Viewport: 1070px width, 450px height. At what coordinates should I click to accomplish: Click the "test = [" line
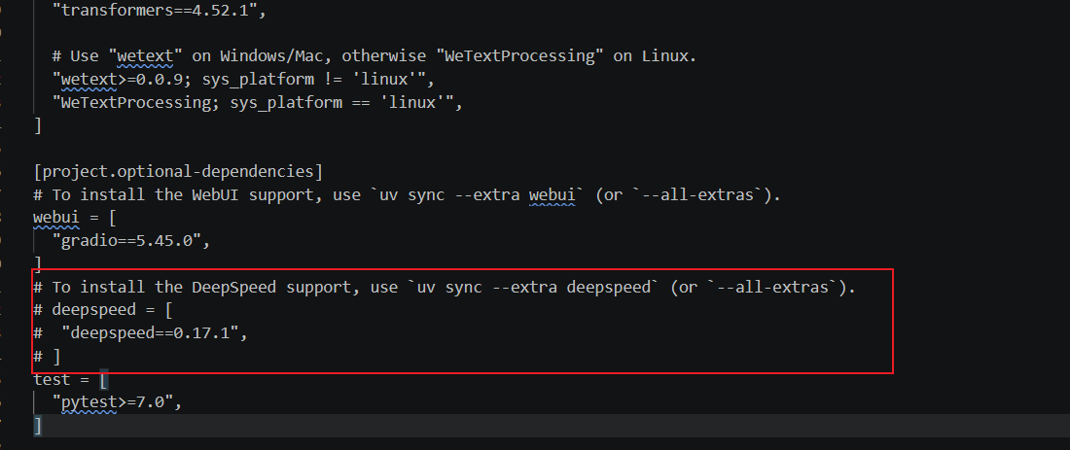[x=70, y=379]
